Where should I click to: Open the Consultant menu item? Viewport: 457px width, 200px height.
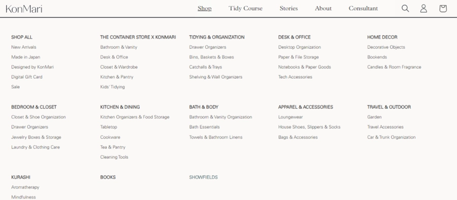click(363, 9)
